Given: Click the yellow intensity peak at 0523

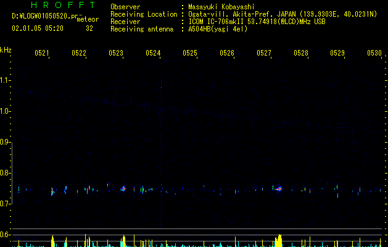Looking at the screenshot, I should (123, 241).
